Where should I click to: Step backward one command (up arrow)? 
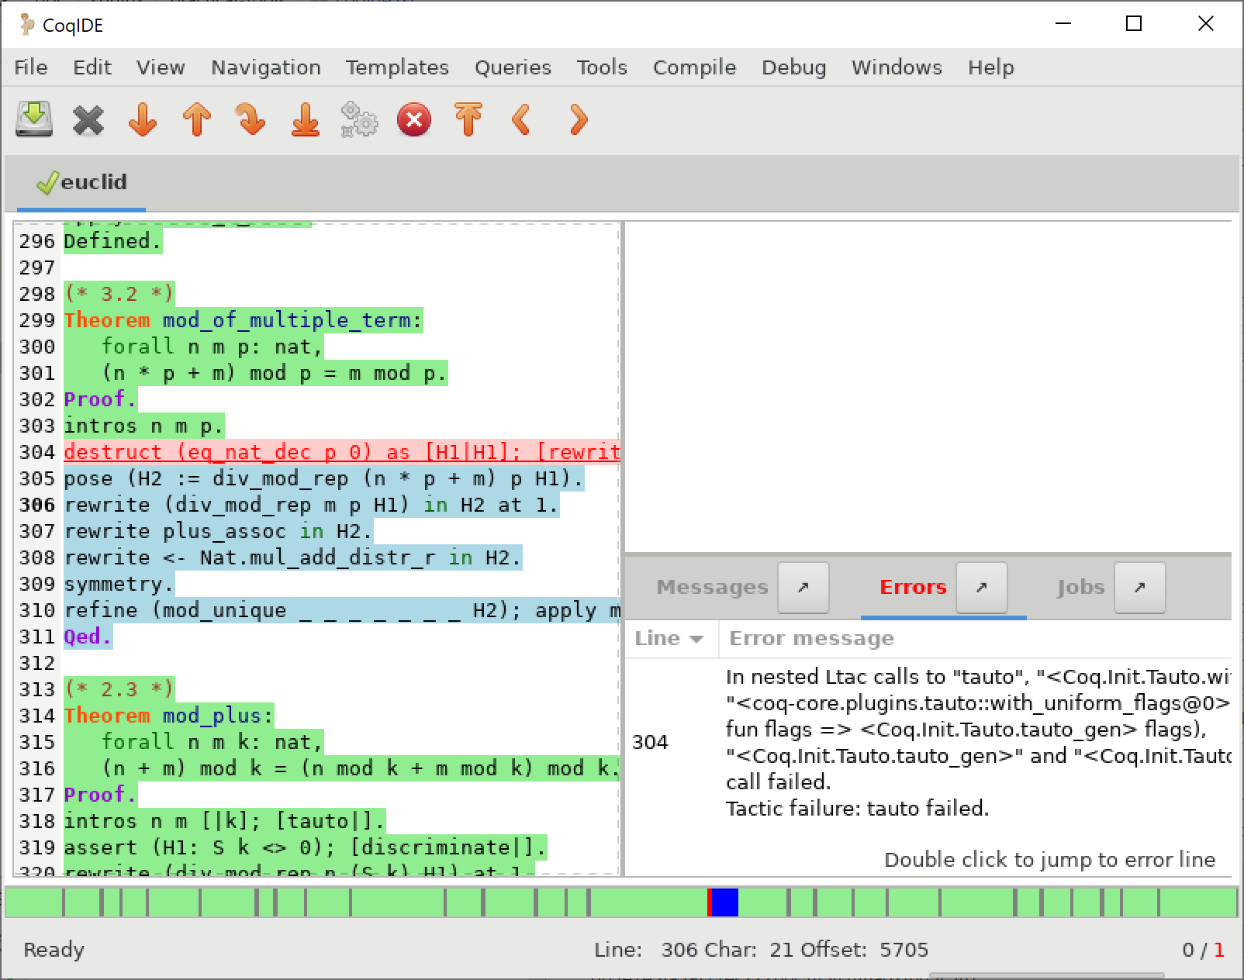(x=196, y=120)
